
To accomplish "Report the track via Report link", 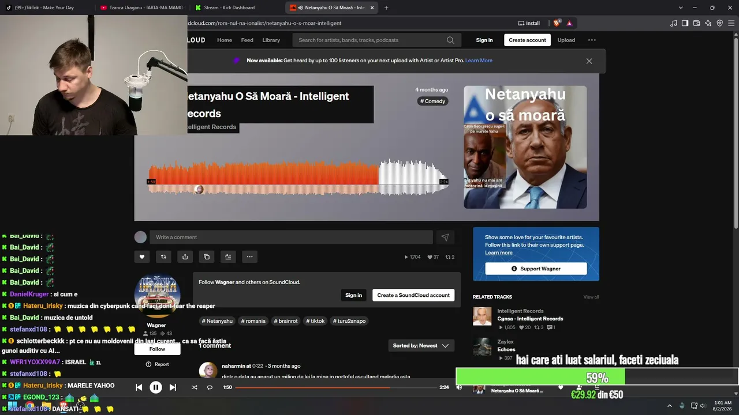I will [158, 364].
